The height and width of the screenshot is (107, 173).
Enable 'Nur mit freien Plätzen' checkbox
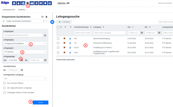point(5,83)
